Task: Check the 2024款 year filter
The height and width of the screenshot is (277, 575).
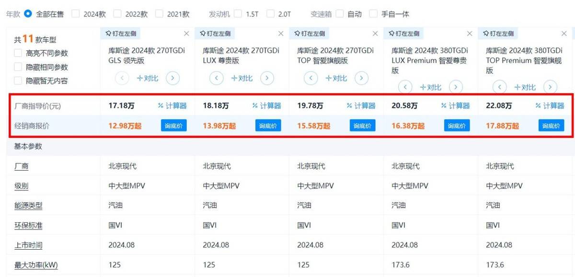Action: point(76,14)
